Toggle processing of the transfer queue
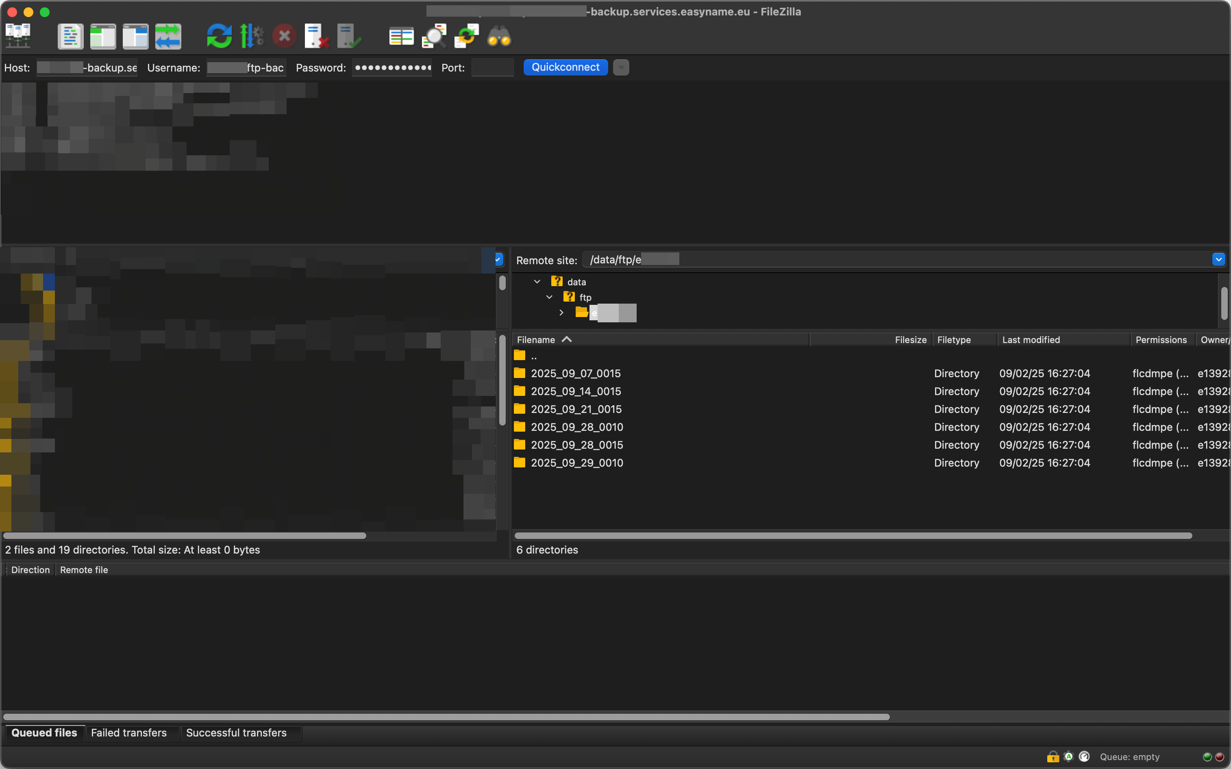The height and width of the screenshot is (769, 1231). coord(251,36)
